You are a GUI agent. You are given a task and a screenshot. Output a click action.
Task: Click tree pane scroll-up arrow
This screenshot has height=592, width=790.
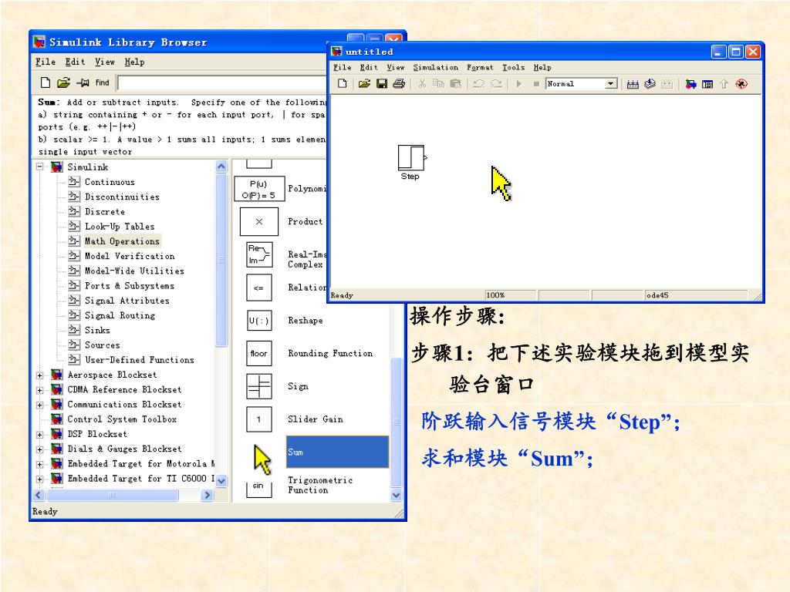coord(221,166)
